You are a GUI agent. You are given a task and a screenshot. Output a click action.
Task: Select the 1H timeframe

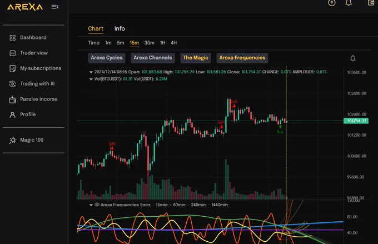click(x=163, y=43)
